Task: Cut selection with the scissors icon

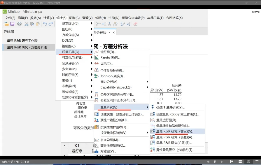Action: [x=26, y=24]
